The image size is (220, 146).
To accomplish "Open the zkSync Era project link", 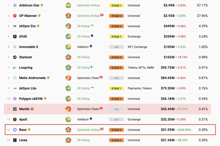I will pos(27,26).
